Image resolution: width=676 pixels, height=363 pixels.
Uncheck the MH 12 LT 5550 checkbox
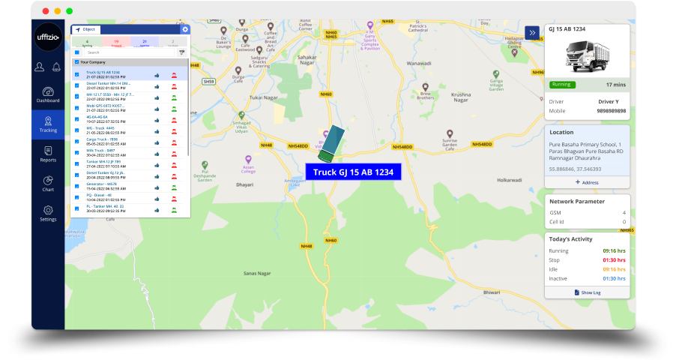tap(77, 97)
